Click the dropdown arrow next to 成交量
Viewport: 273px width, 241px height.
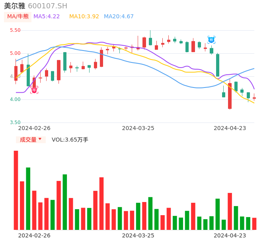click(x=40, y=139)
